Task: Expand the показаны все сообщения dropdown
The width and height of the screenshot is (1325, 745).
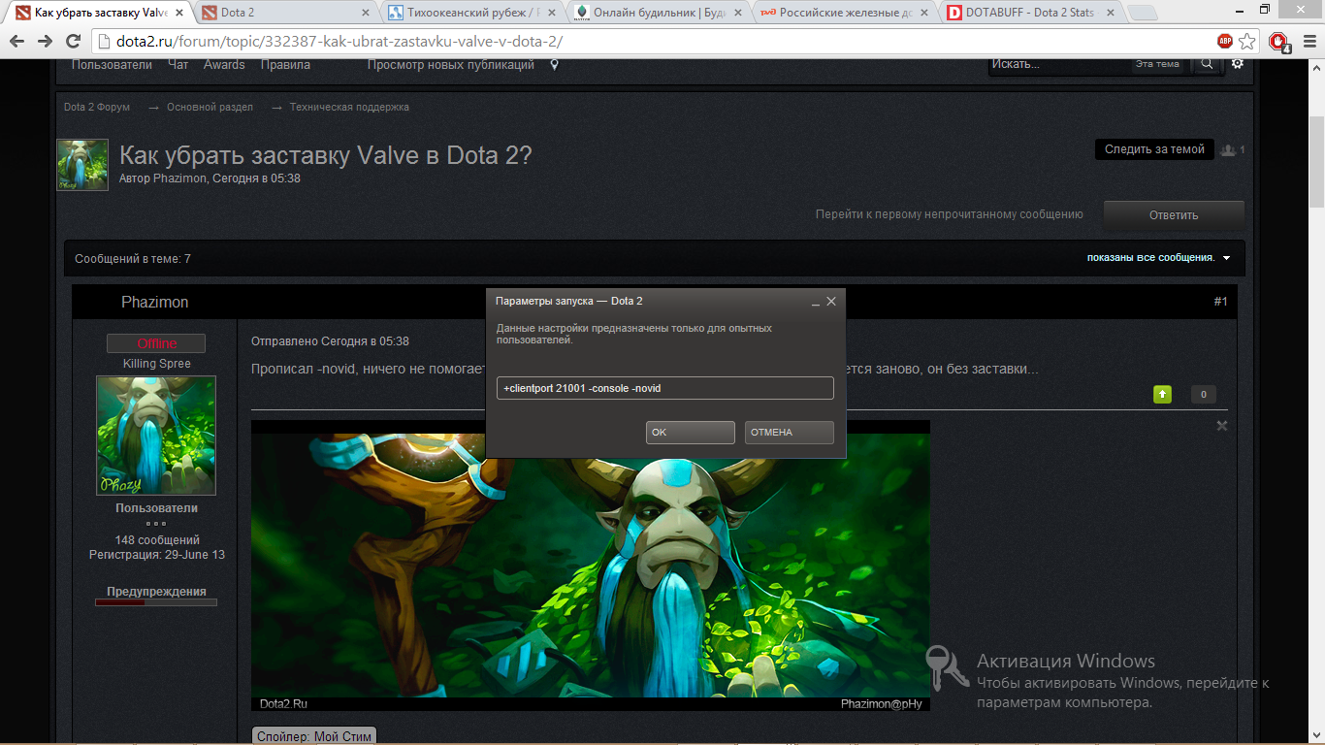Action: 1158,258
